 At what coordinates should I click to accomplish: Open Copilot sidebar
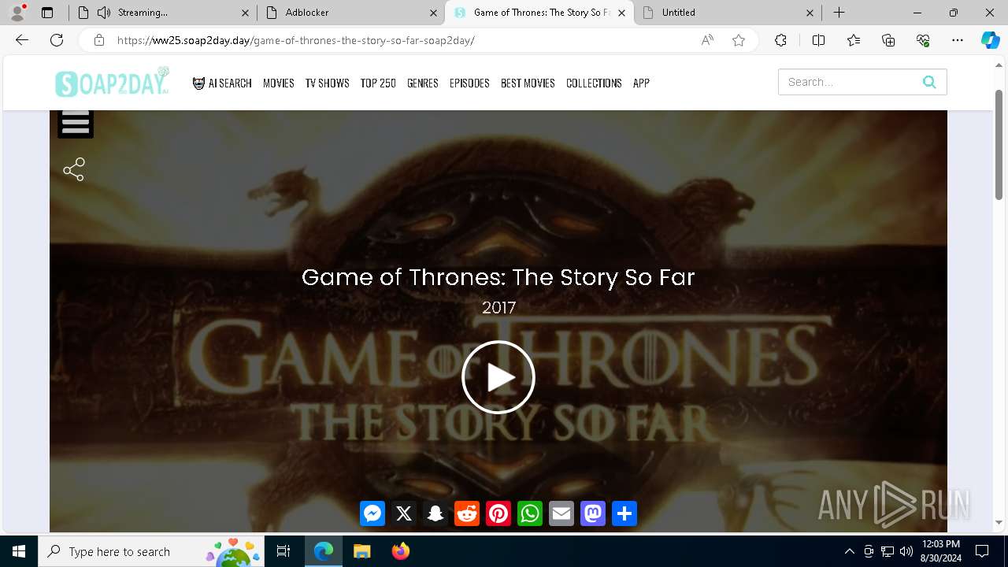pyautogui.click(x=990, y=40)
